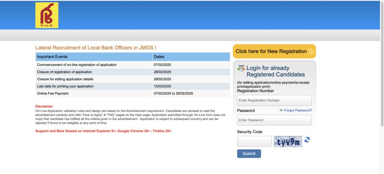Focus the Security Code text box
This screenshot has width=384, height=174.
(x=255, y=141)
